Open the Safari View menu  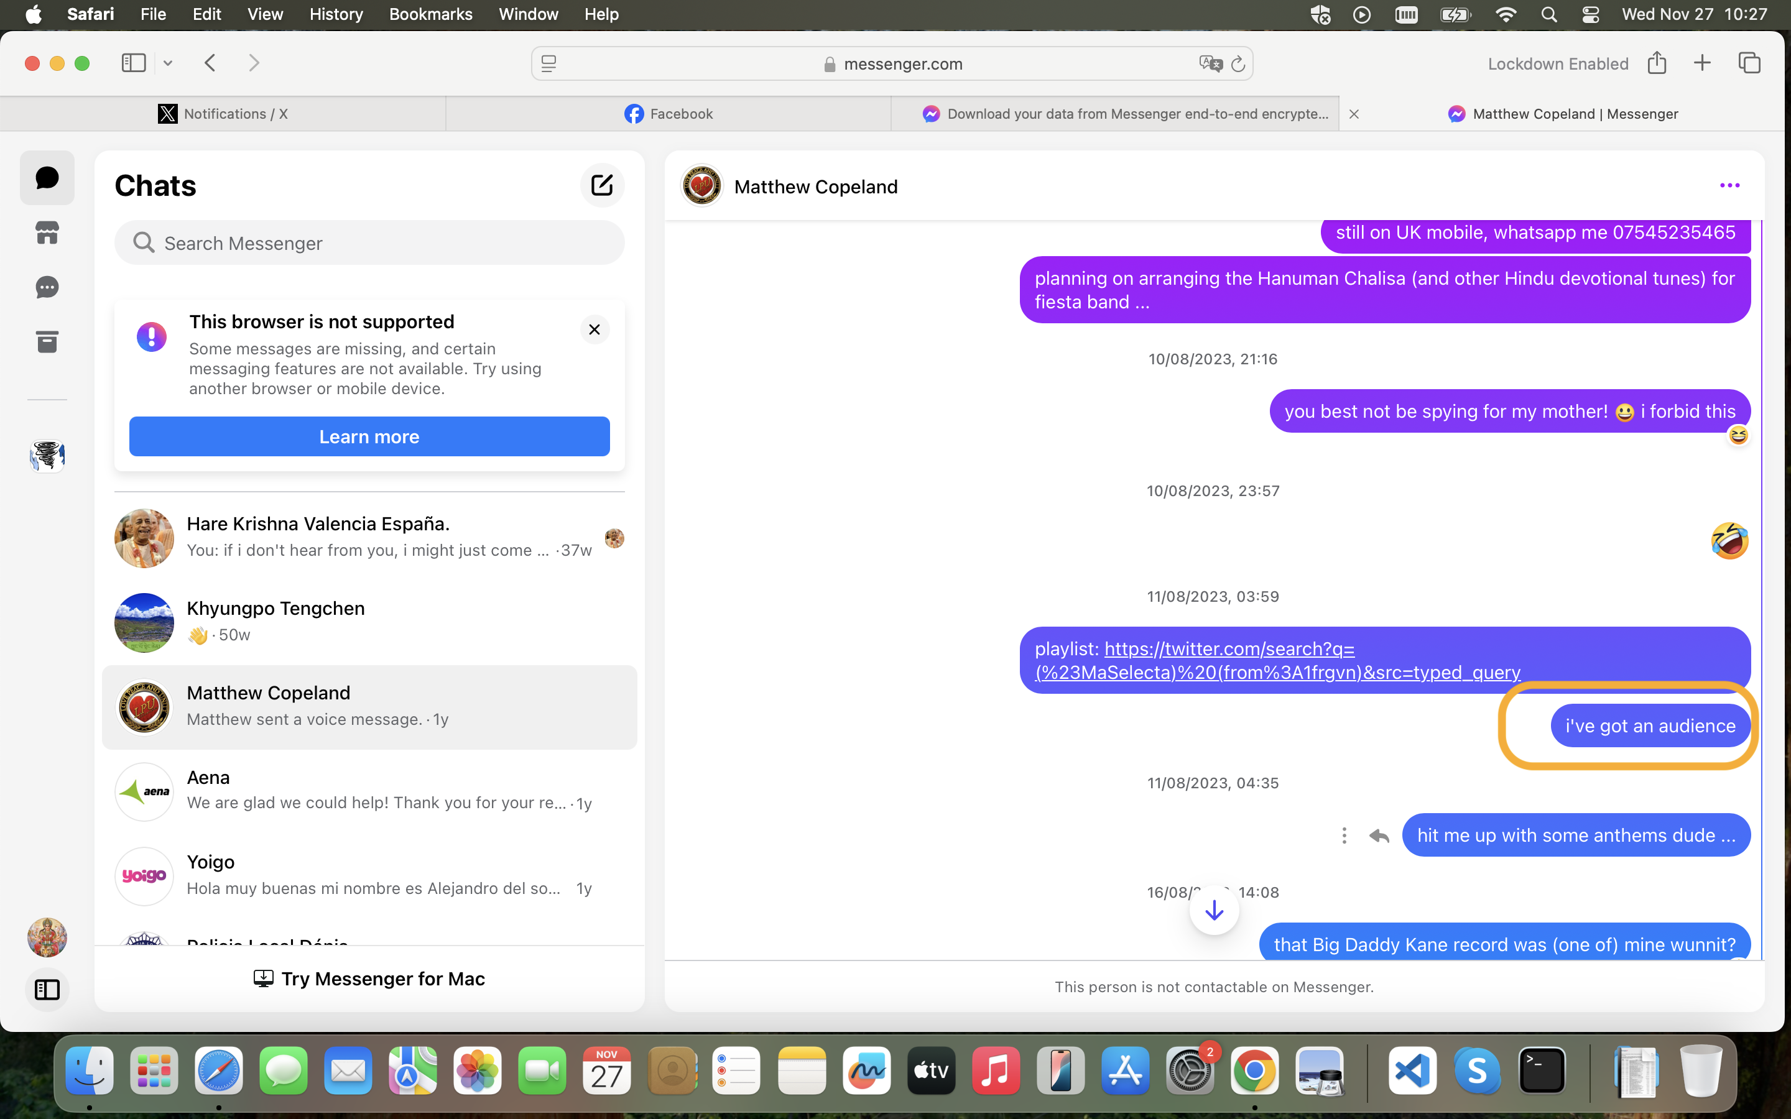tap(265, 14)
